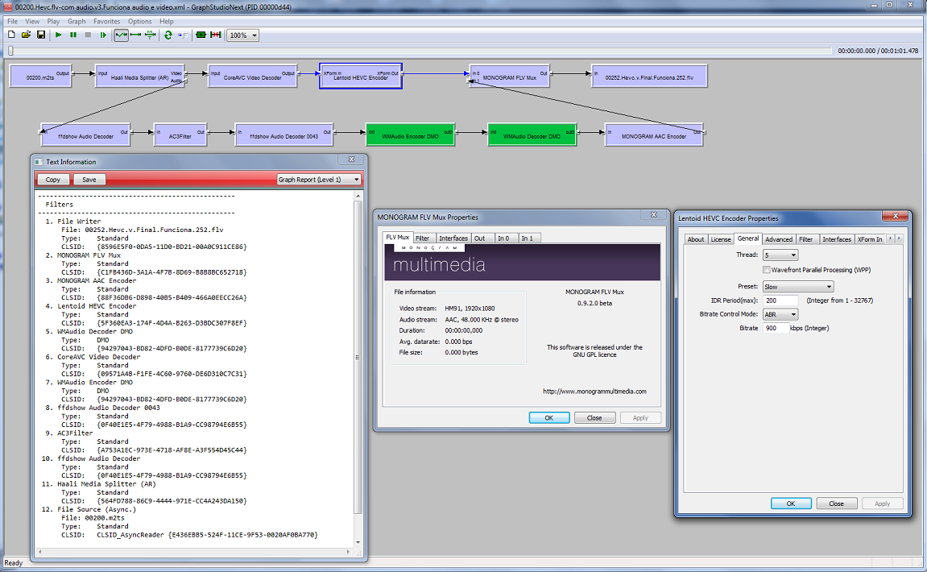Click Save in the Text Information window

(x=89, y=179)
